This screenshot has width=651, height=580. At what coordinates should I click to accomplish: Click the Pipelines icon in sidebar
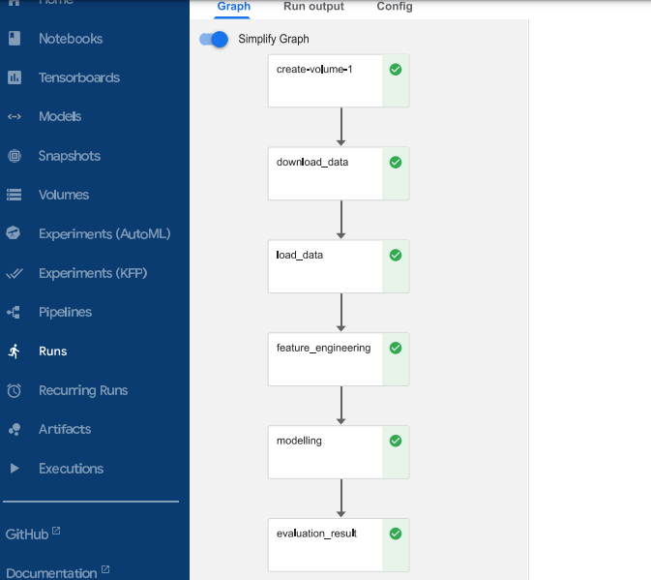[15, 313]
